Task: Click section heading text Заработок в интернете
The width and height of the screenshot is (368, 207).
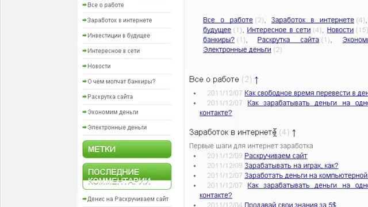Action: pyautogui.click(x=233, y=132)
